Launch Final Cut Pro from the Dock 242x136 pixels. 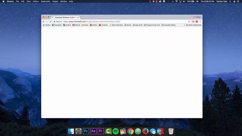click(123, 131)
